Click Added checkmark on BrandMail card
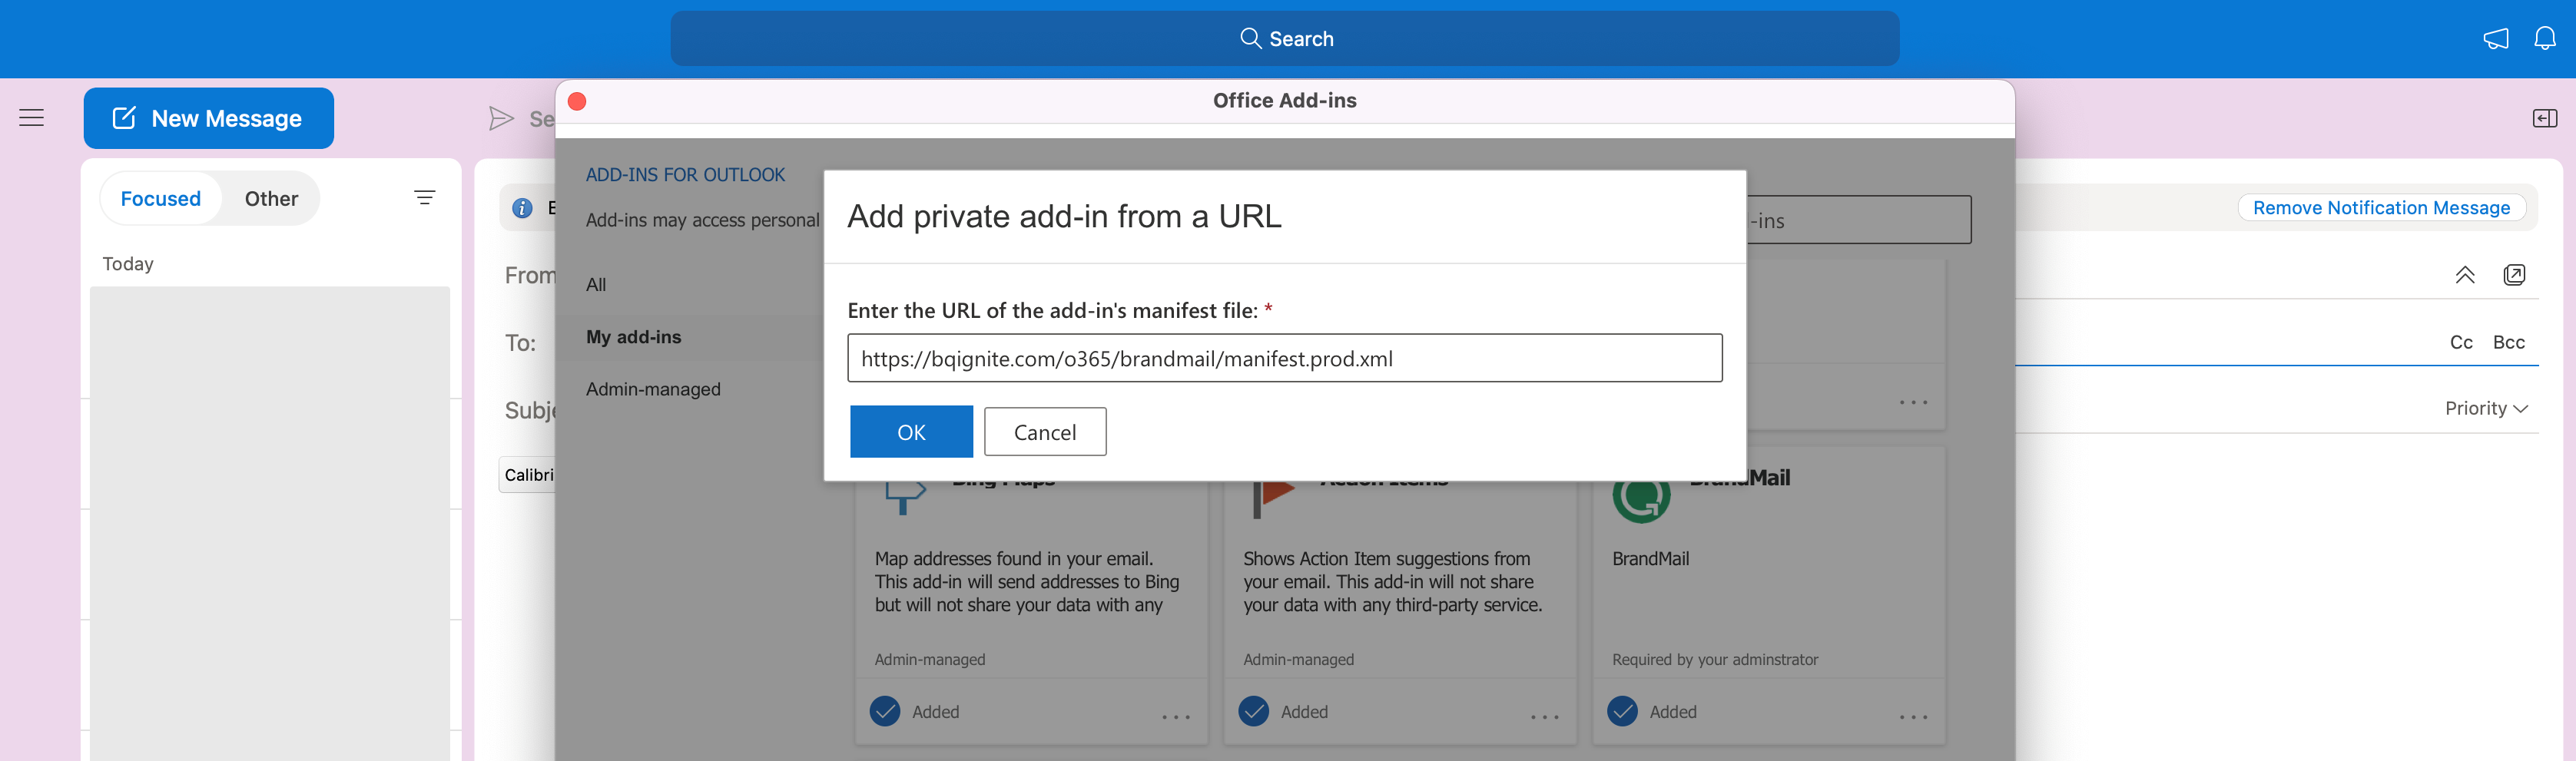Image resolution: width=2576 pixels, height=761 pixels. 1622,711
